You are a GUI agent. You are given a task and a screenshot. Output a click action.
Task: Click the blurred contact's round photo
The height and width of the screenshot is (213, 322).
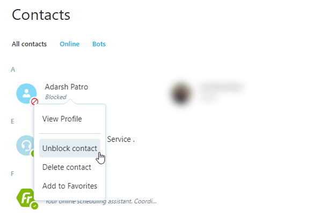181,94
